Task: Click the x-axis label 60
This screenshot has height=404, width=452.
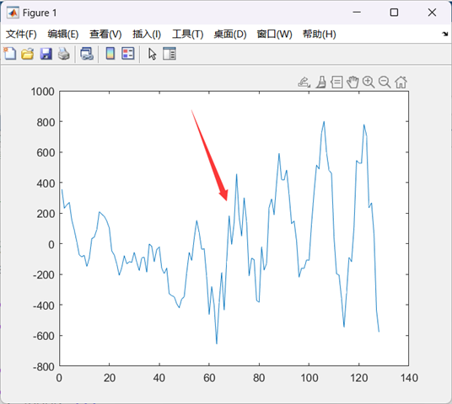Action: pos(209,378)
